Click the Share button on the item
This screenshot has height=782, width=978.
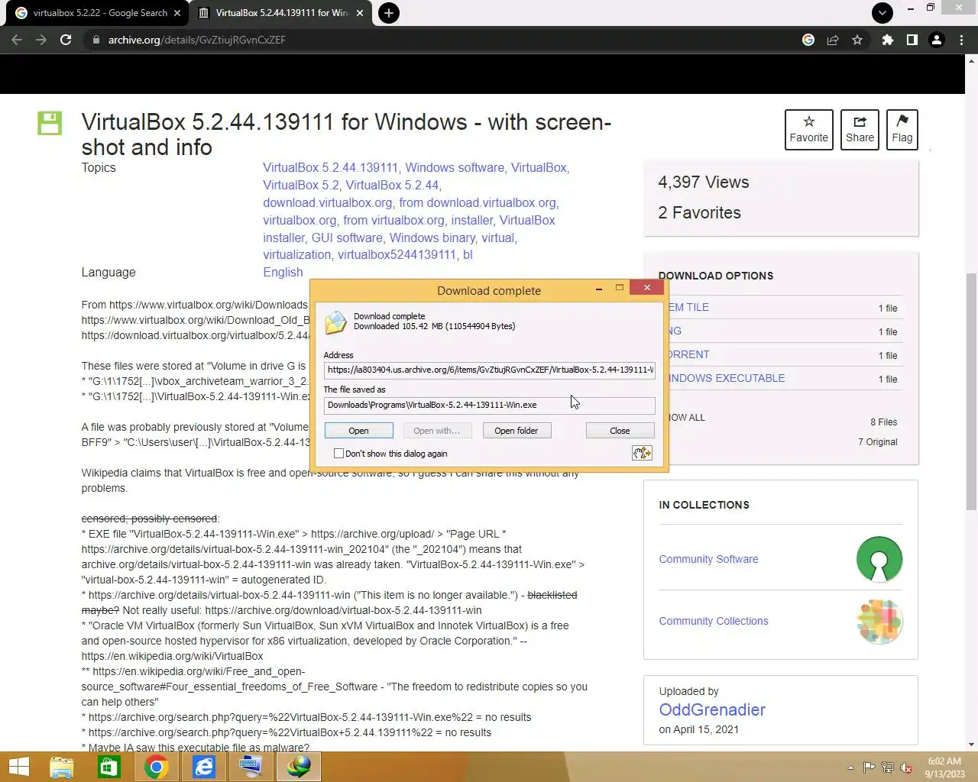860,129
